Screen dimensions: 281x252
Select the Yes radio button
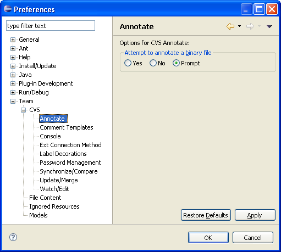point(128,63)
